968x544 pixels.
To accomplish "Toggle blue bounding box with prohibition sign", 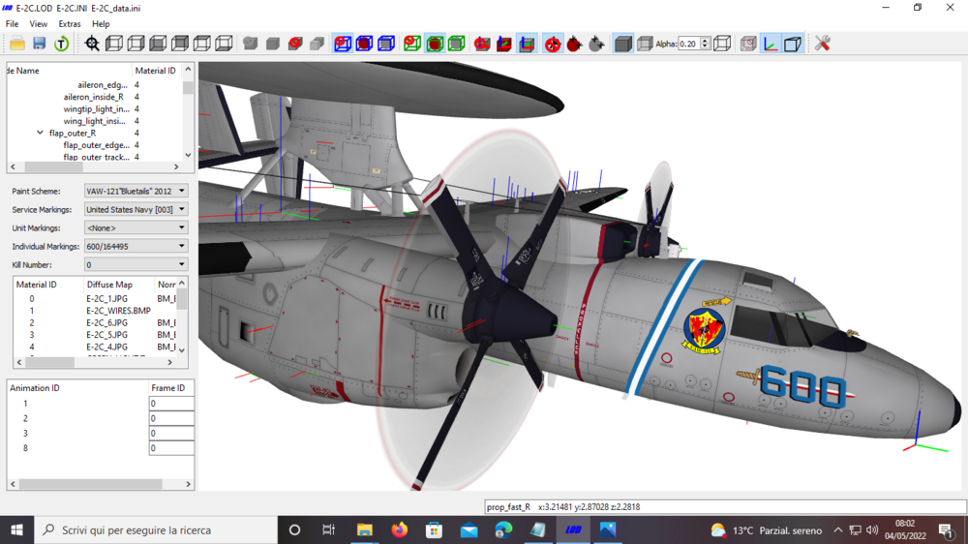I will pyautogui.click(x=343, y=44).
